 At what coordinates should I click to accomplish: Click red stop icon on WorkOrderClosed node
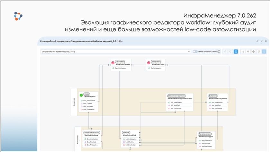[149, 63]
